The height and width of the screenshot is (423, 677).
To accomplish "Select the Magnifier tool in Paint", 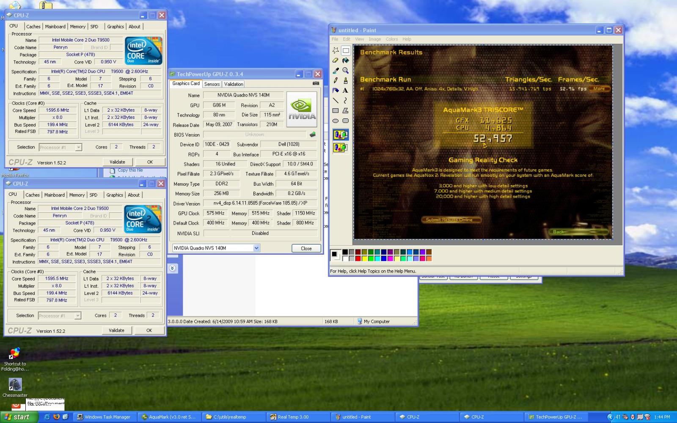I will (x=346, y=70).
